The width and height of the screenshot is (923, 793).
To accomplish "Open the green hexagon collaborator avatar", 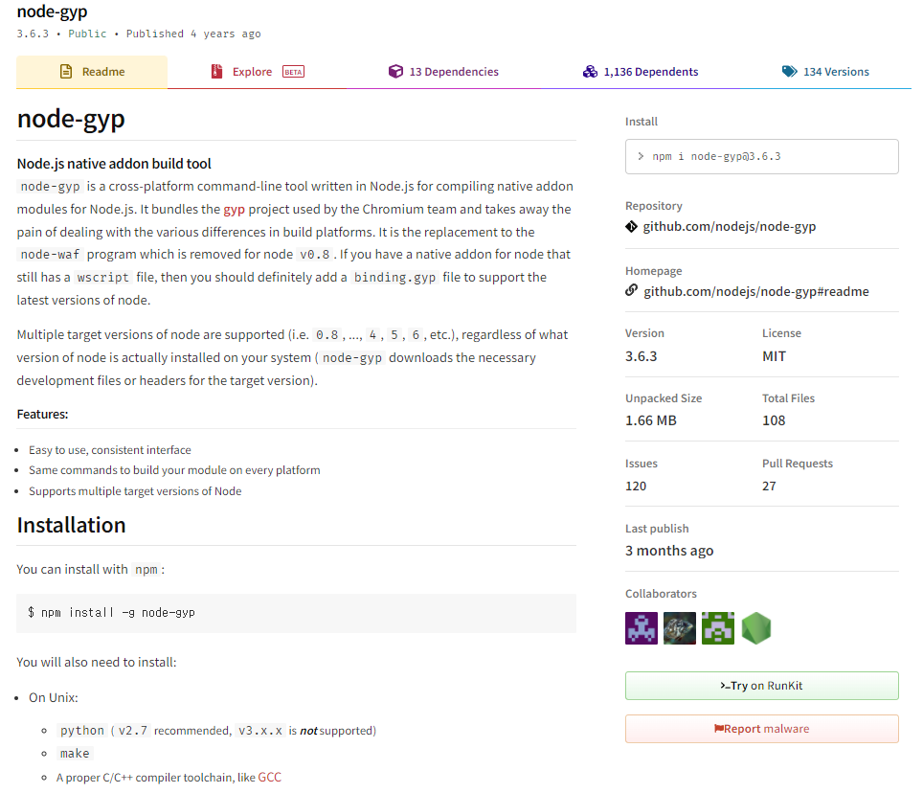I will click(x=755, y=628).
